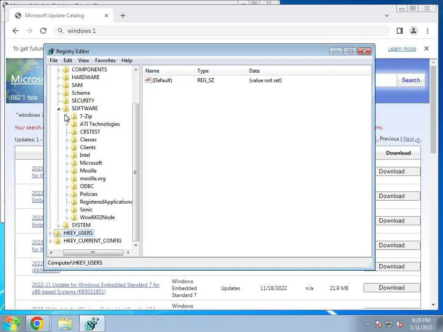Open the File menu in Registry Editor
443x332 pixels.
pyautogui.click(x=53, y=61)
